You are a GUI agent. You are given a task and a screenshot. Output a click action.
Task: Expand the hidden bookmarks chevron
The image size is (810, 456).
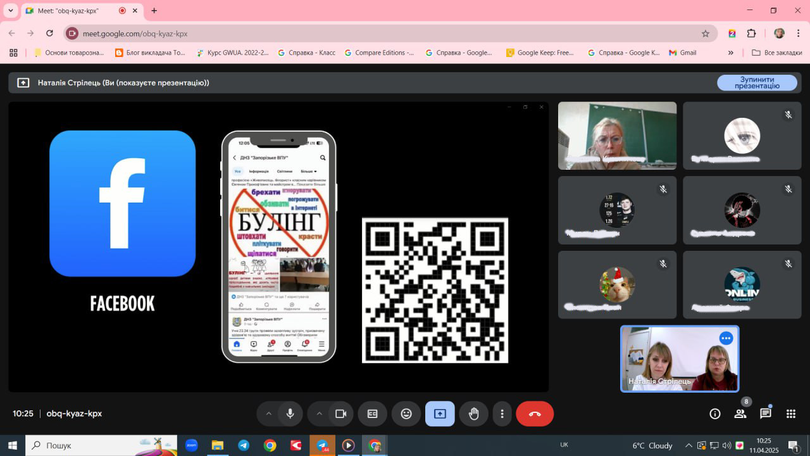click(731, 53)
